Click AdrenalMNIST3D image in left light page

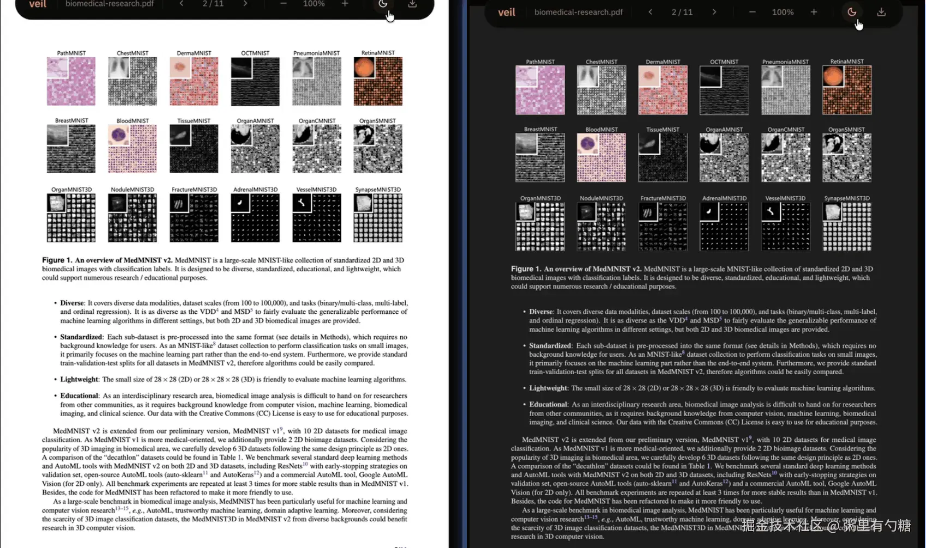coord(255,218)
